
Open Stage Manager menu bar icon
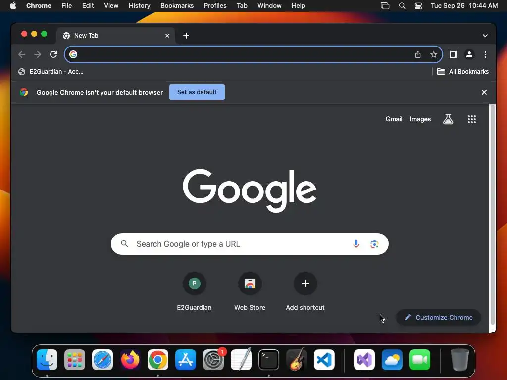coord(385,6)
